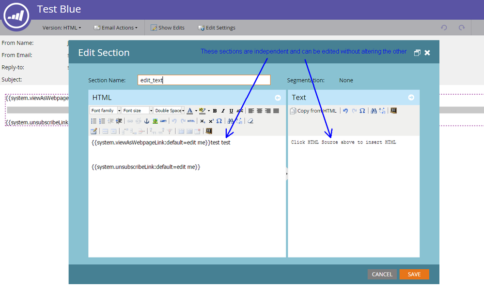The image size is (484, 305).
Task: Insert special character in Text panel
Action: [x=362, y=111]
